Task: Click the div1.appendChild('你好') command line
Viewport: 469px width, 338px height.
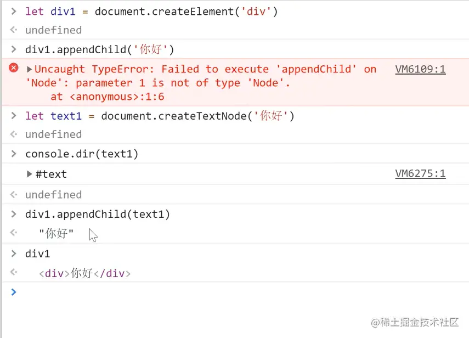Action: pyautogui.click(x=99, y=50)
